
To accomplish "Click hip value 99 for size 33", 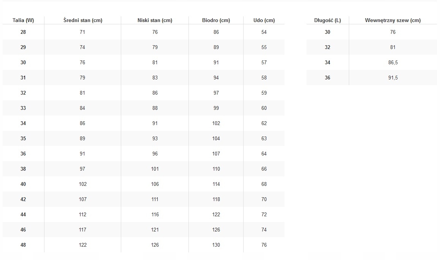I will [216, 108].
